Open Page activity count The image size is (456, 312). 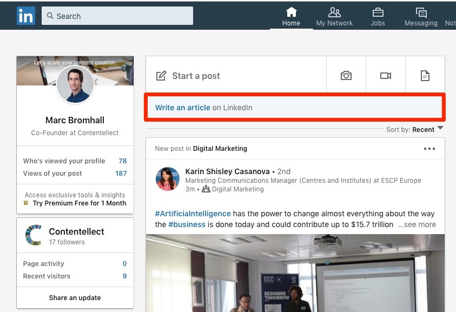pos(124,264)
